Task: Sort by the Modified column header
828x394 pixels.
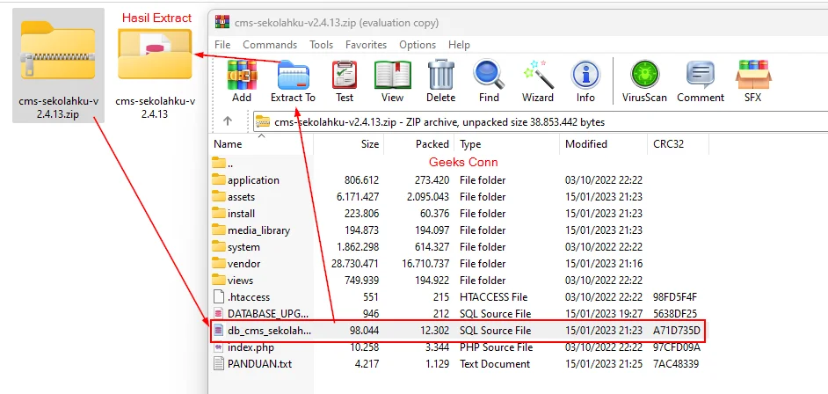Action: coord(603,144)
